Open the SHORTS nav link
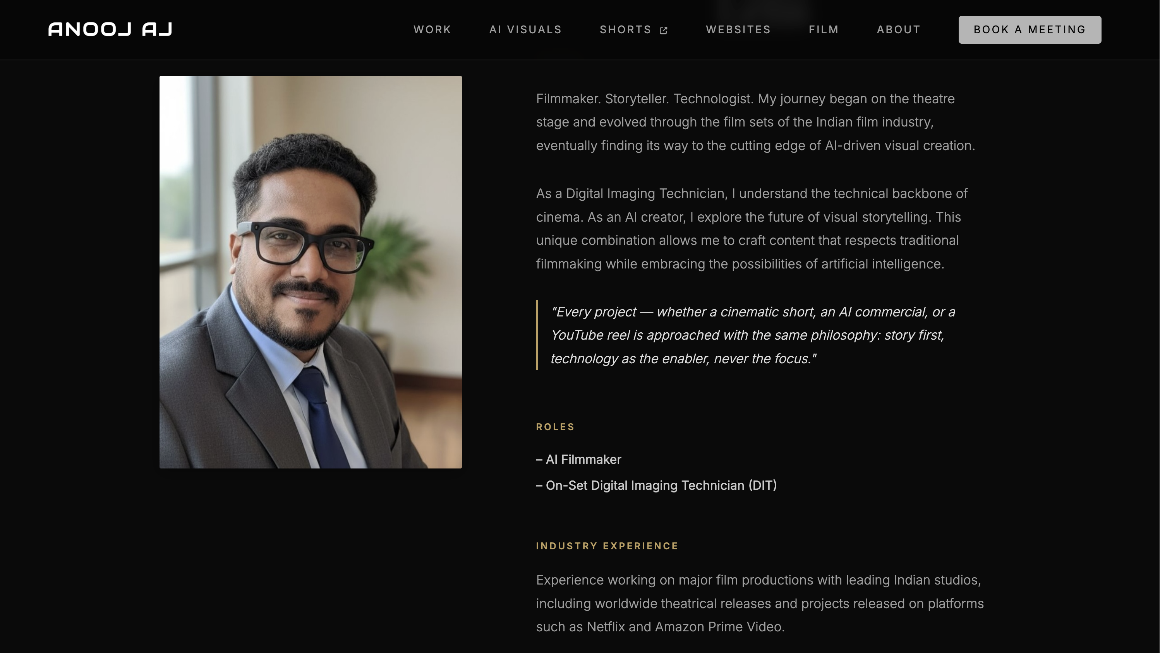This screenshot has height=653, width=1160. [x=633, y=30]
